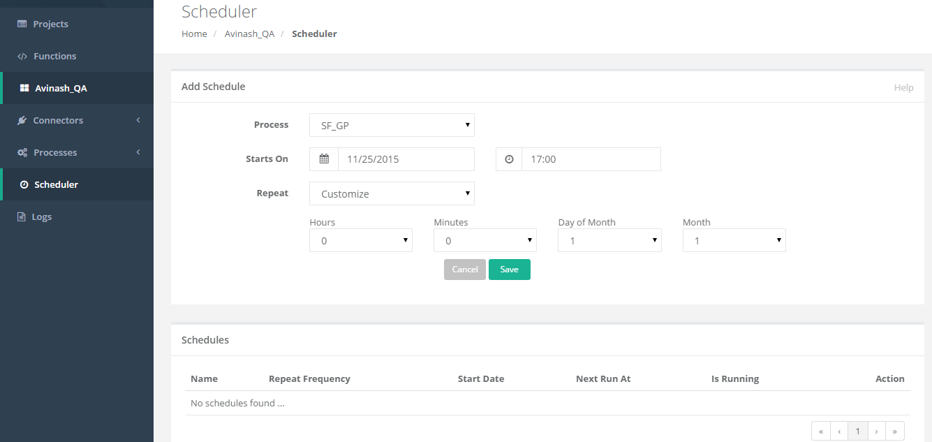Click the Avinash_QA grid icon

point(24,88)
